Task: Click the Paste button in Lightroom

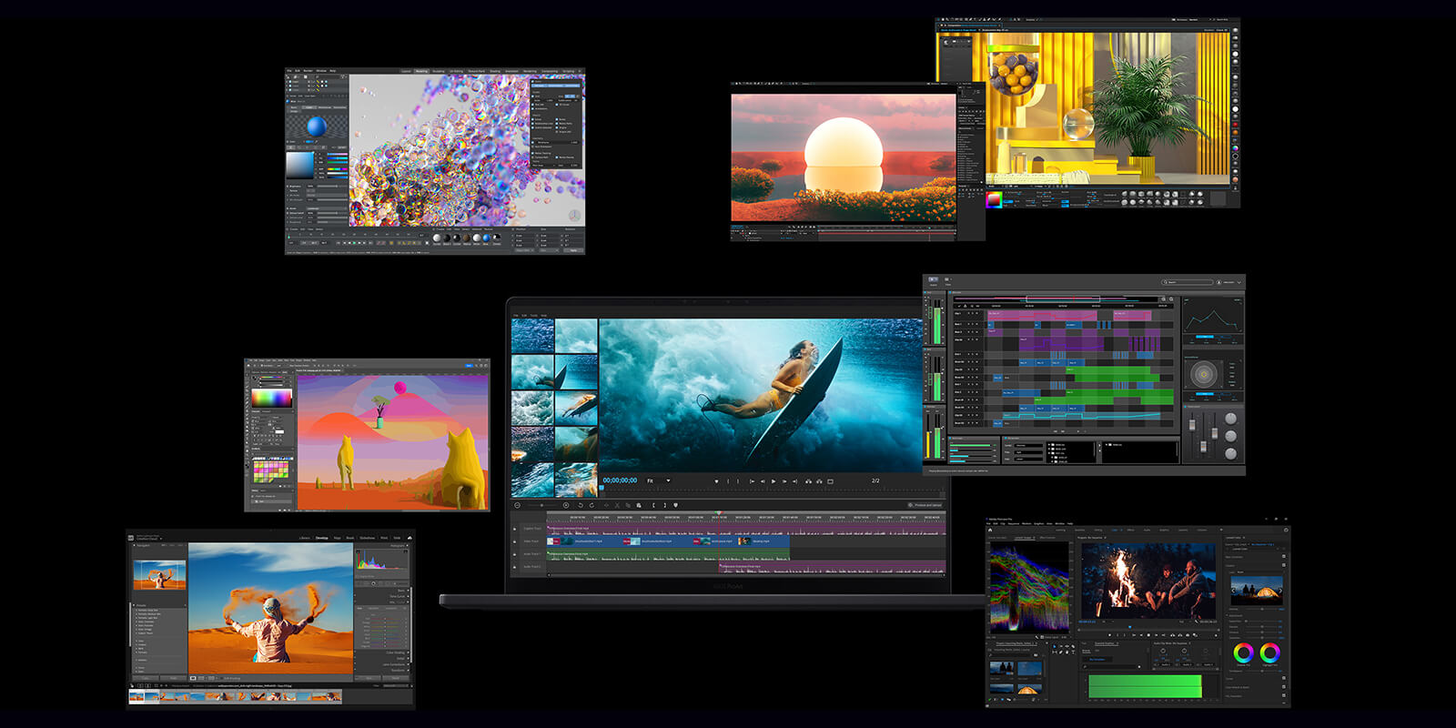Action: click(173, 678)
